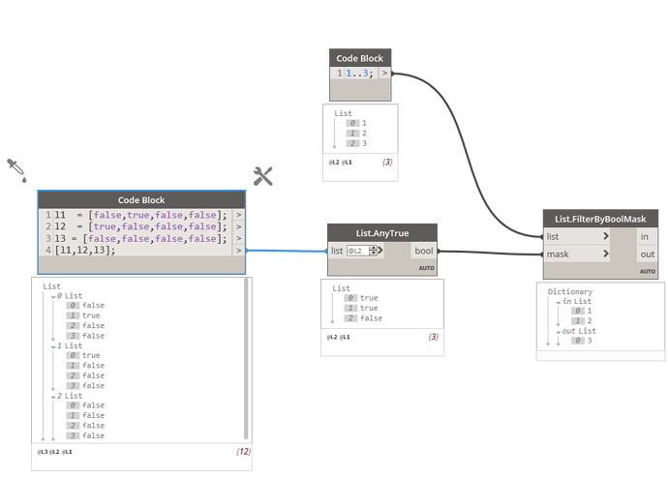This screenshot has width=668, height=478.
Task: Click output arrow of [l1,l2,l3] line
Action: pyautogui.click(x=238, y=251)
